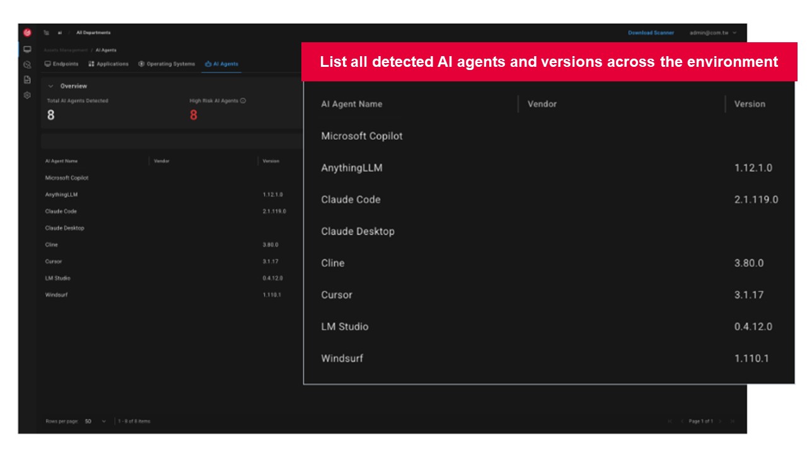Sort by AI Agent Name in the small dashboard table

pyautogui.click(x=62, y=161)
